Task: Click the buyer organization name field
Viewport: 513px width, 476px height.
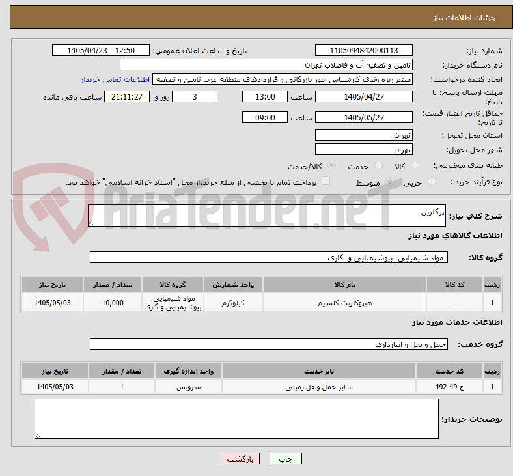Action: pos(266,64)
